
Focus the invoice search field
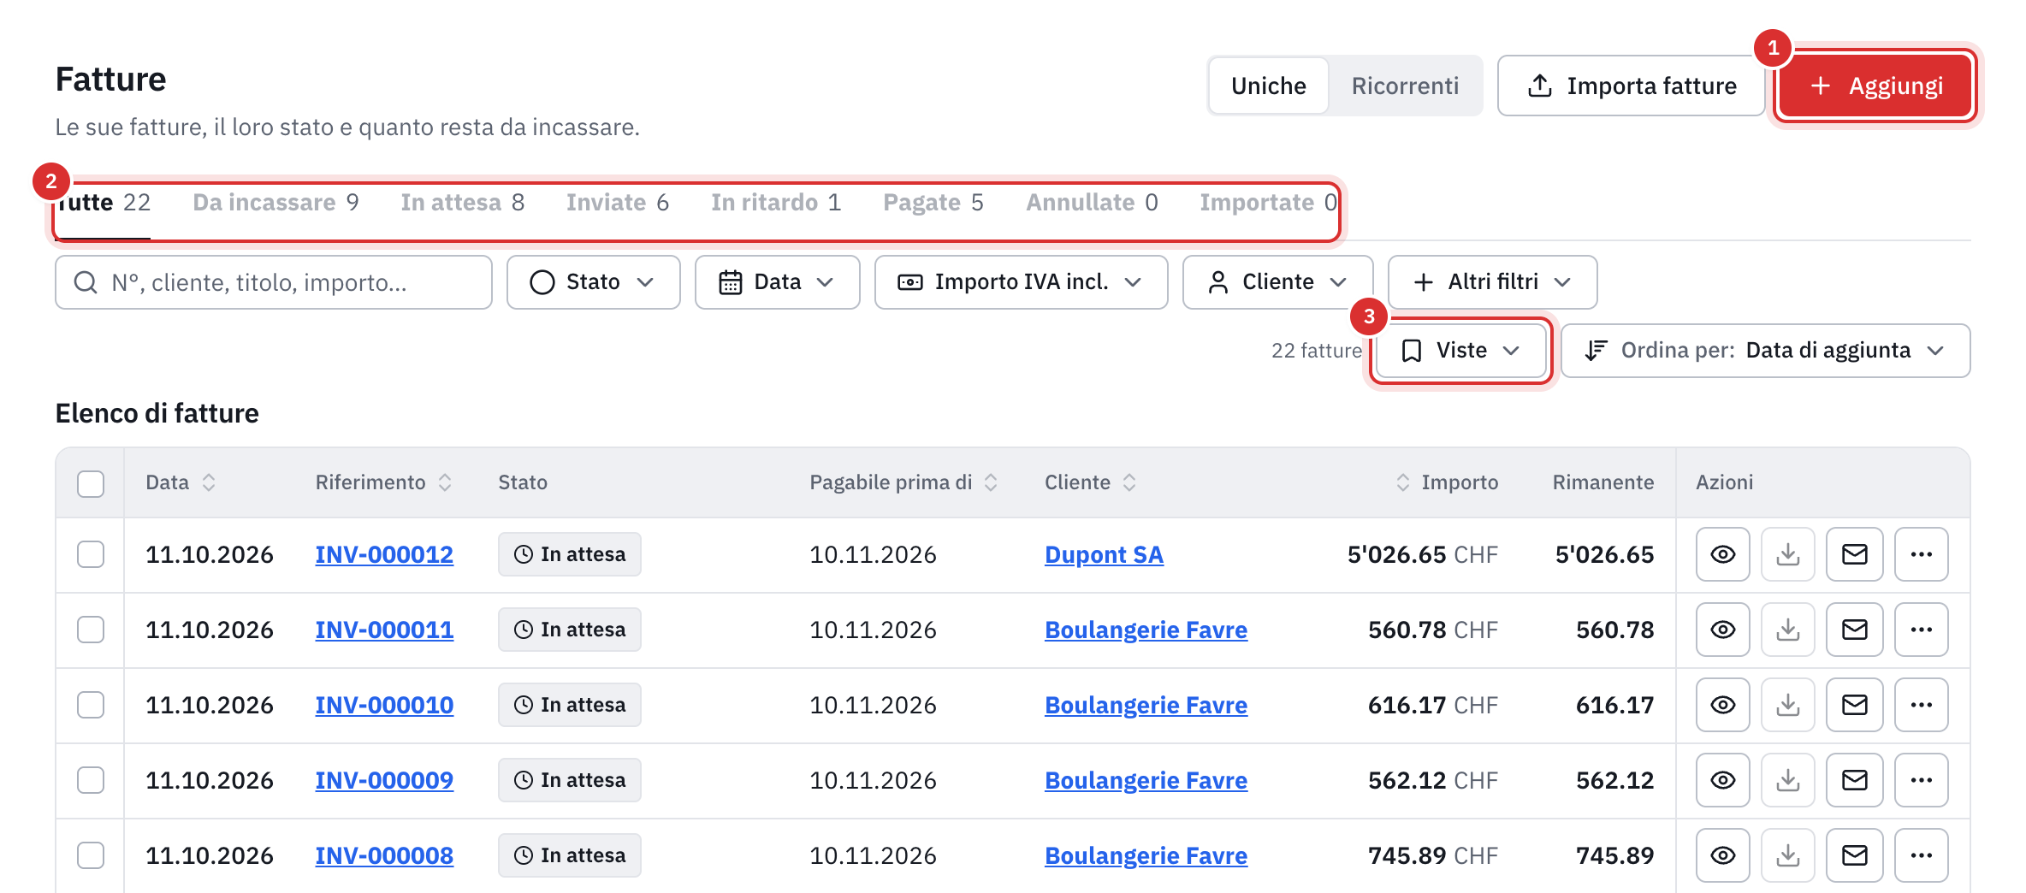pos(274,282)
